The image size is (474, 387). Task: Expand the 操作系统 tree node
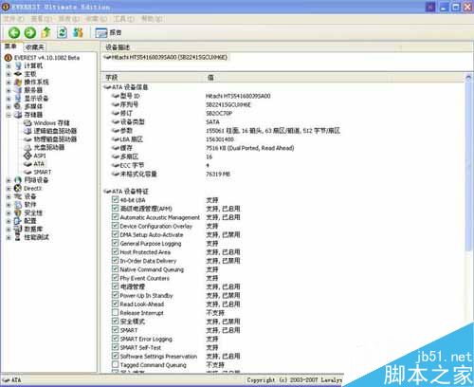pyautogui.click(x=9, y=83)
